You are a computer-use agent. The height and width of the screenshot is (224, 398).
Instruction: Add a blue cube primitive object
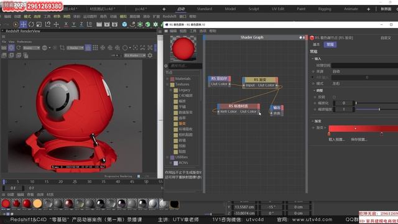(124, 24)
